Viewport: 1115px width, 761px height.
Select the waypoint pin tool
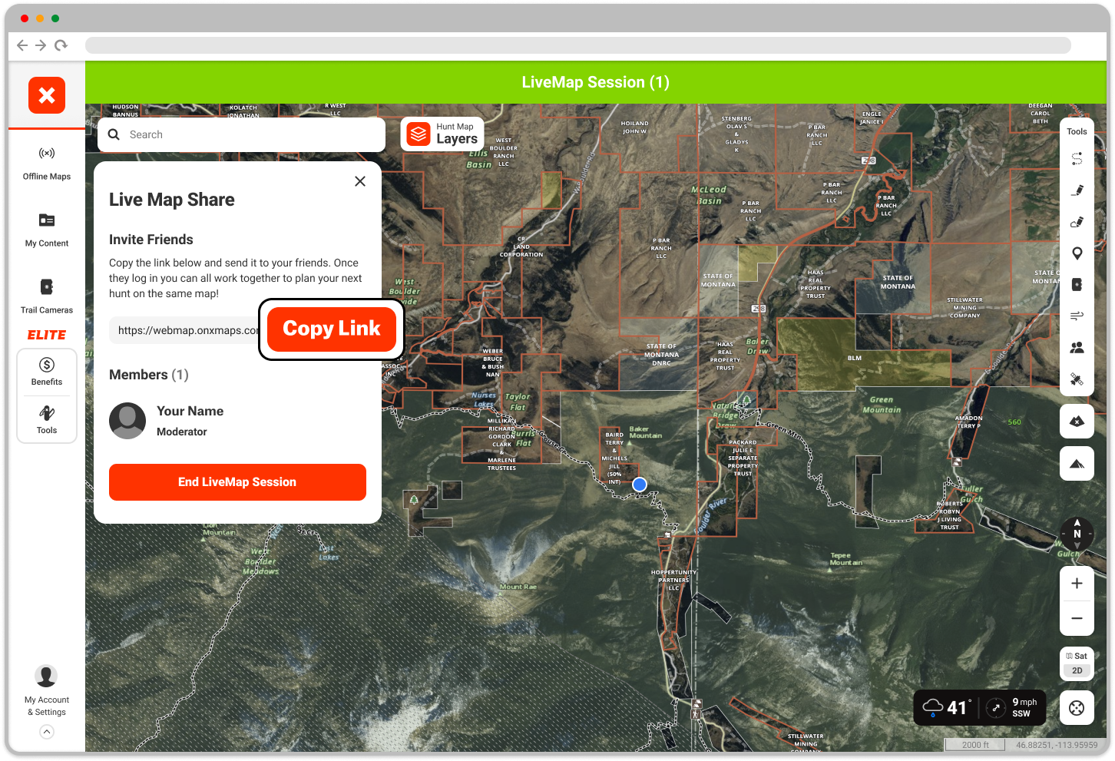[x=1077, y=253]
